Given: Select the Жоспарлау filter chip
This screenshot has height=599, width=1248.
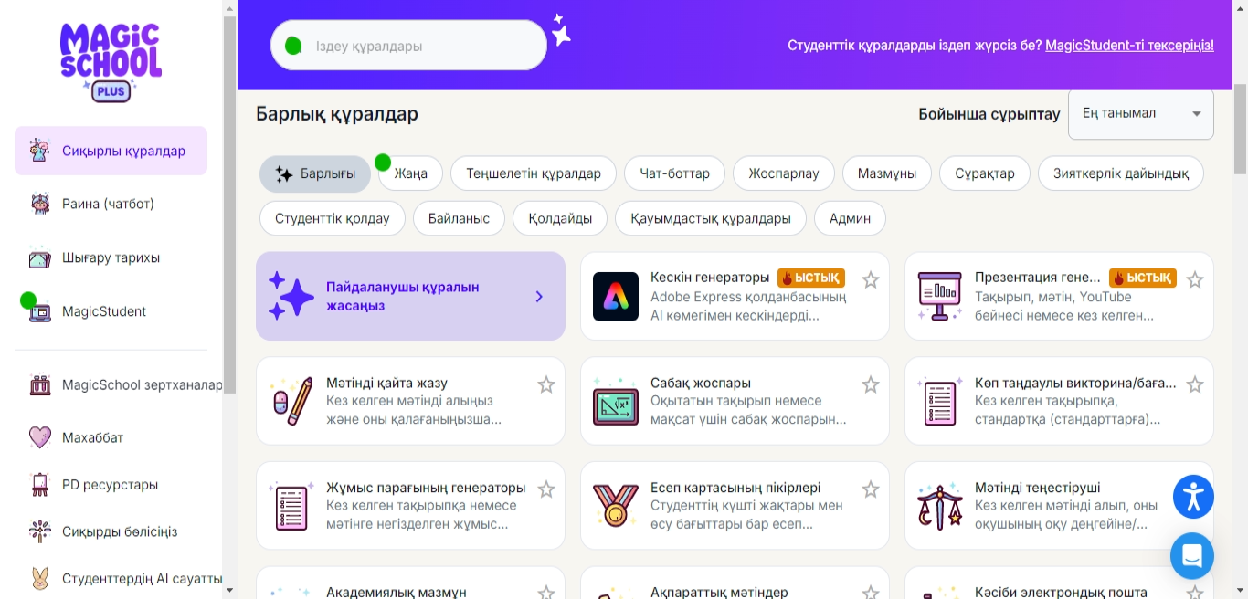Looking at the screenshot, I should tap(784, 173).
